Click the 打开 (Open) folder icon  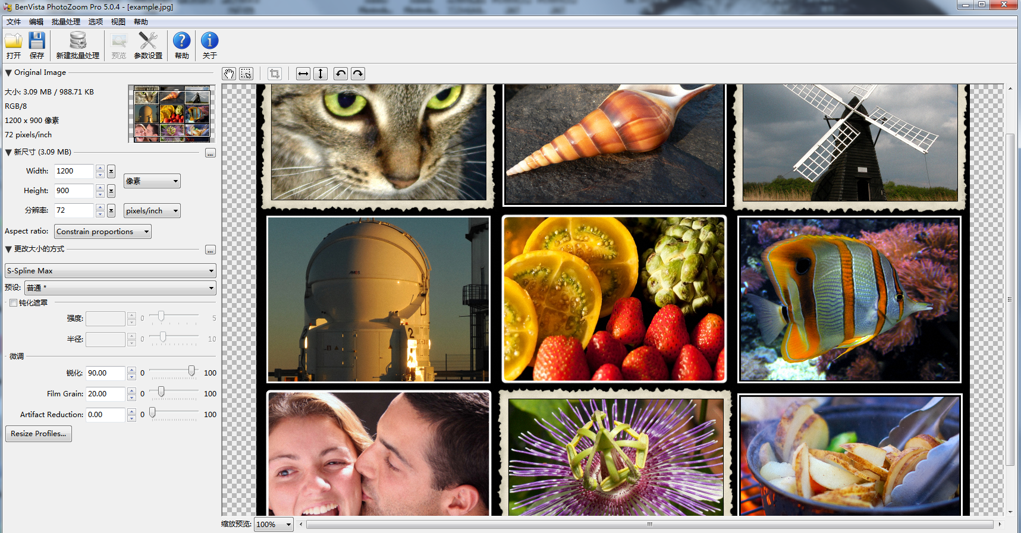click(x=14, y=41)
